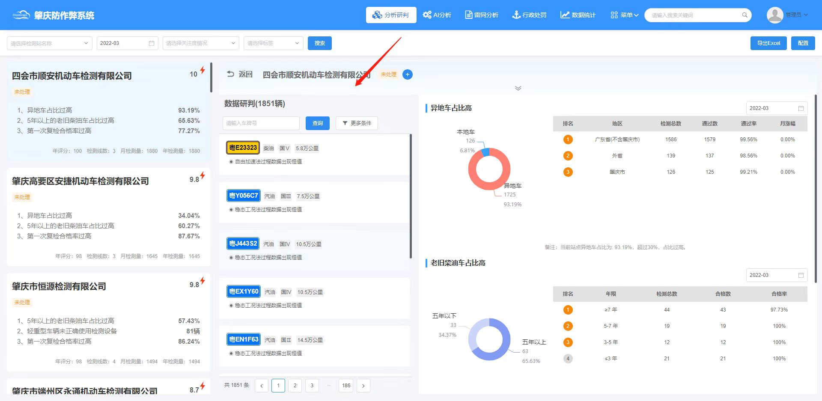
Task: Click the 查询 button
Action: pos(317,123)
